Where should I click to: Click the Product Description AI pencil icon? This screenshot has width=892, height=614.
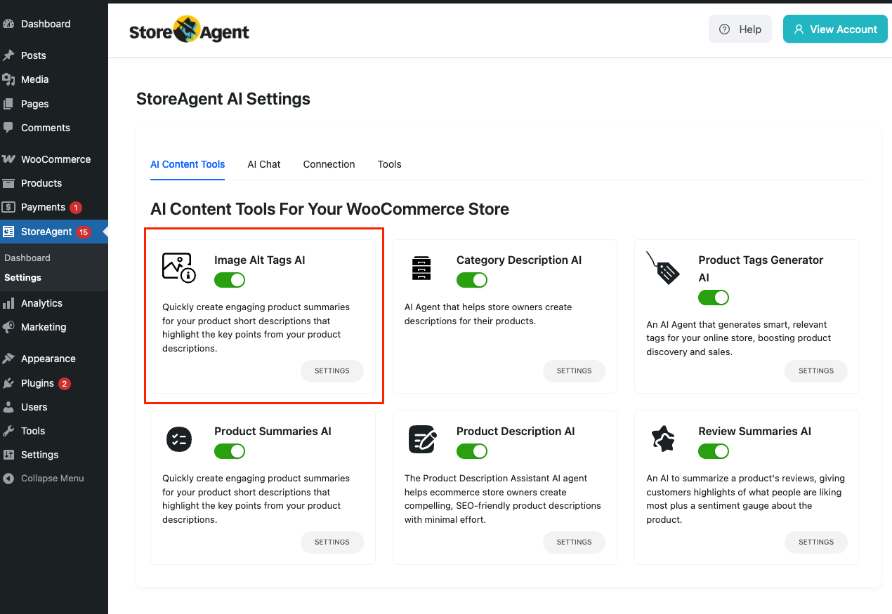pyautogui.click(x=422, y=439)
